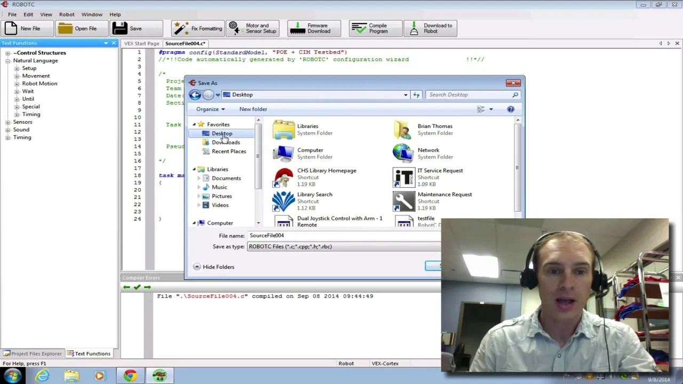Click the File name input field

coord(344,236)
